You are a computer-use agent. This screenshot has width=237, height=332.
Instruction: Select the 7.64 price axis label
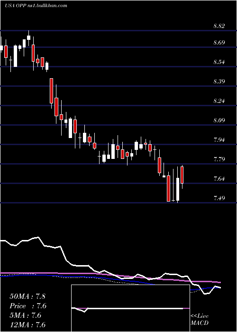pos(219,179)
